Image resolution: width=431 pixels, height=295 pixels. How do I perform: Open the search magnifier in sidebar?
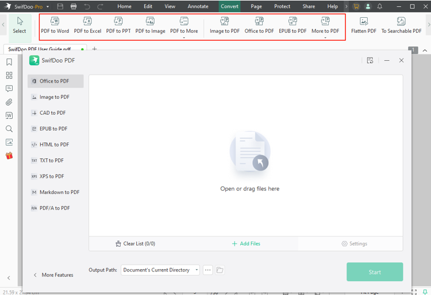[x=9, y=129]
